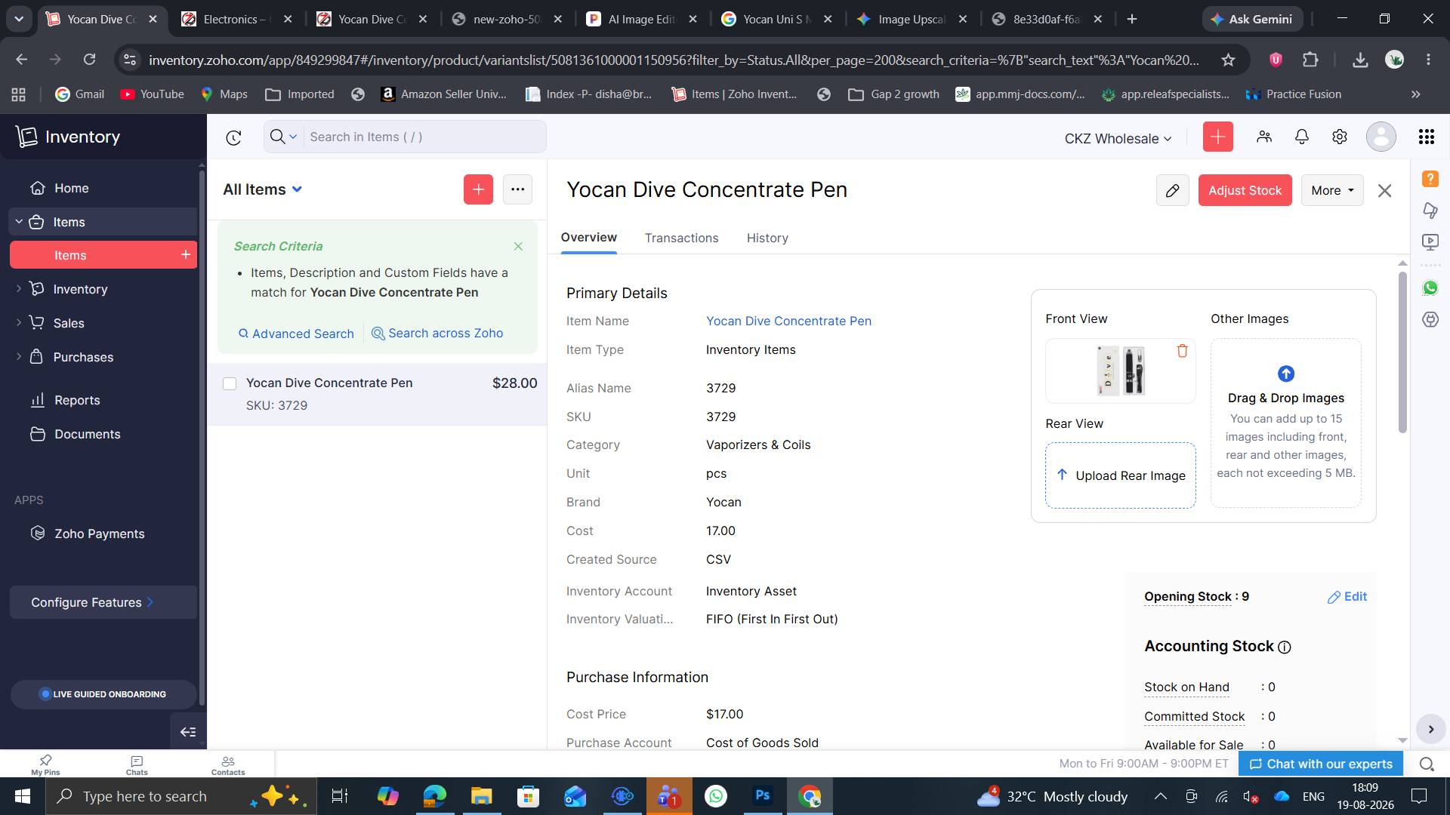Delete front view image with trash icon

(x=1182, y=351)
